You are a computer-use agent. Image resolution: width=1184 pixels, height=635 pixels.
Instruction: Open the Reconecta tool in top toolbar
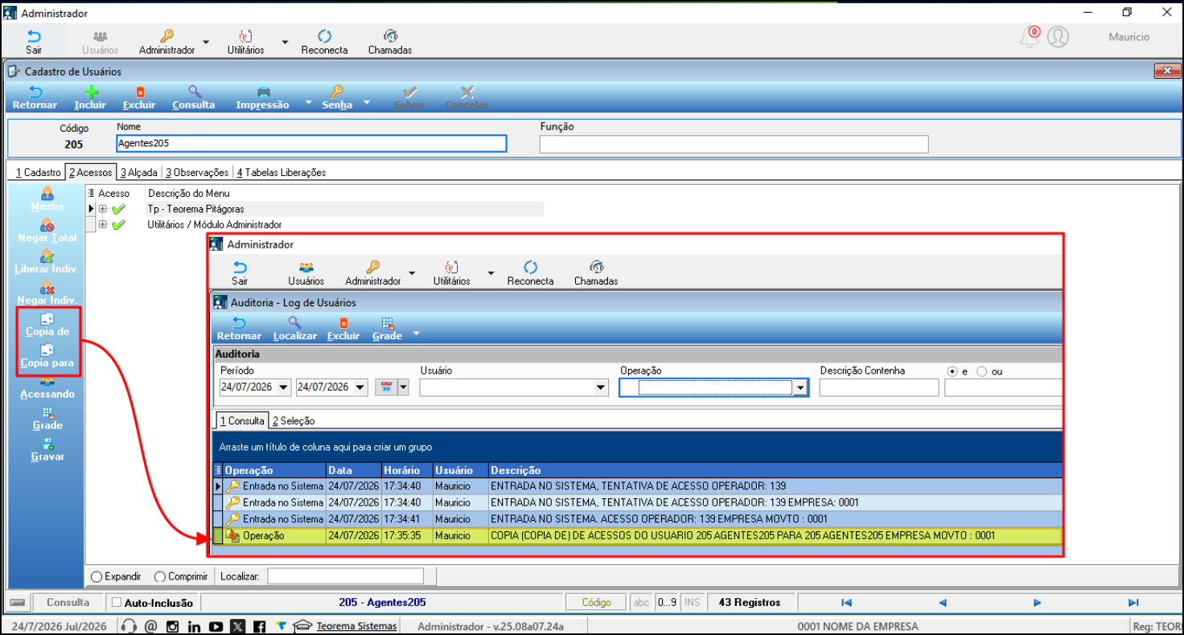(x=324, y=37)
